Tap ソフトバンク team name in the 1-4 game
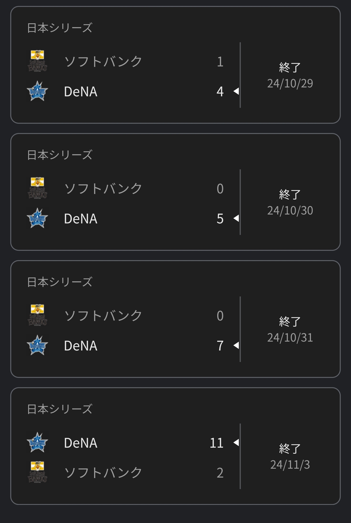This screenshot has width=351, height=523. [x=103, y=62]
